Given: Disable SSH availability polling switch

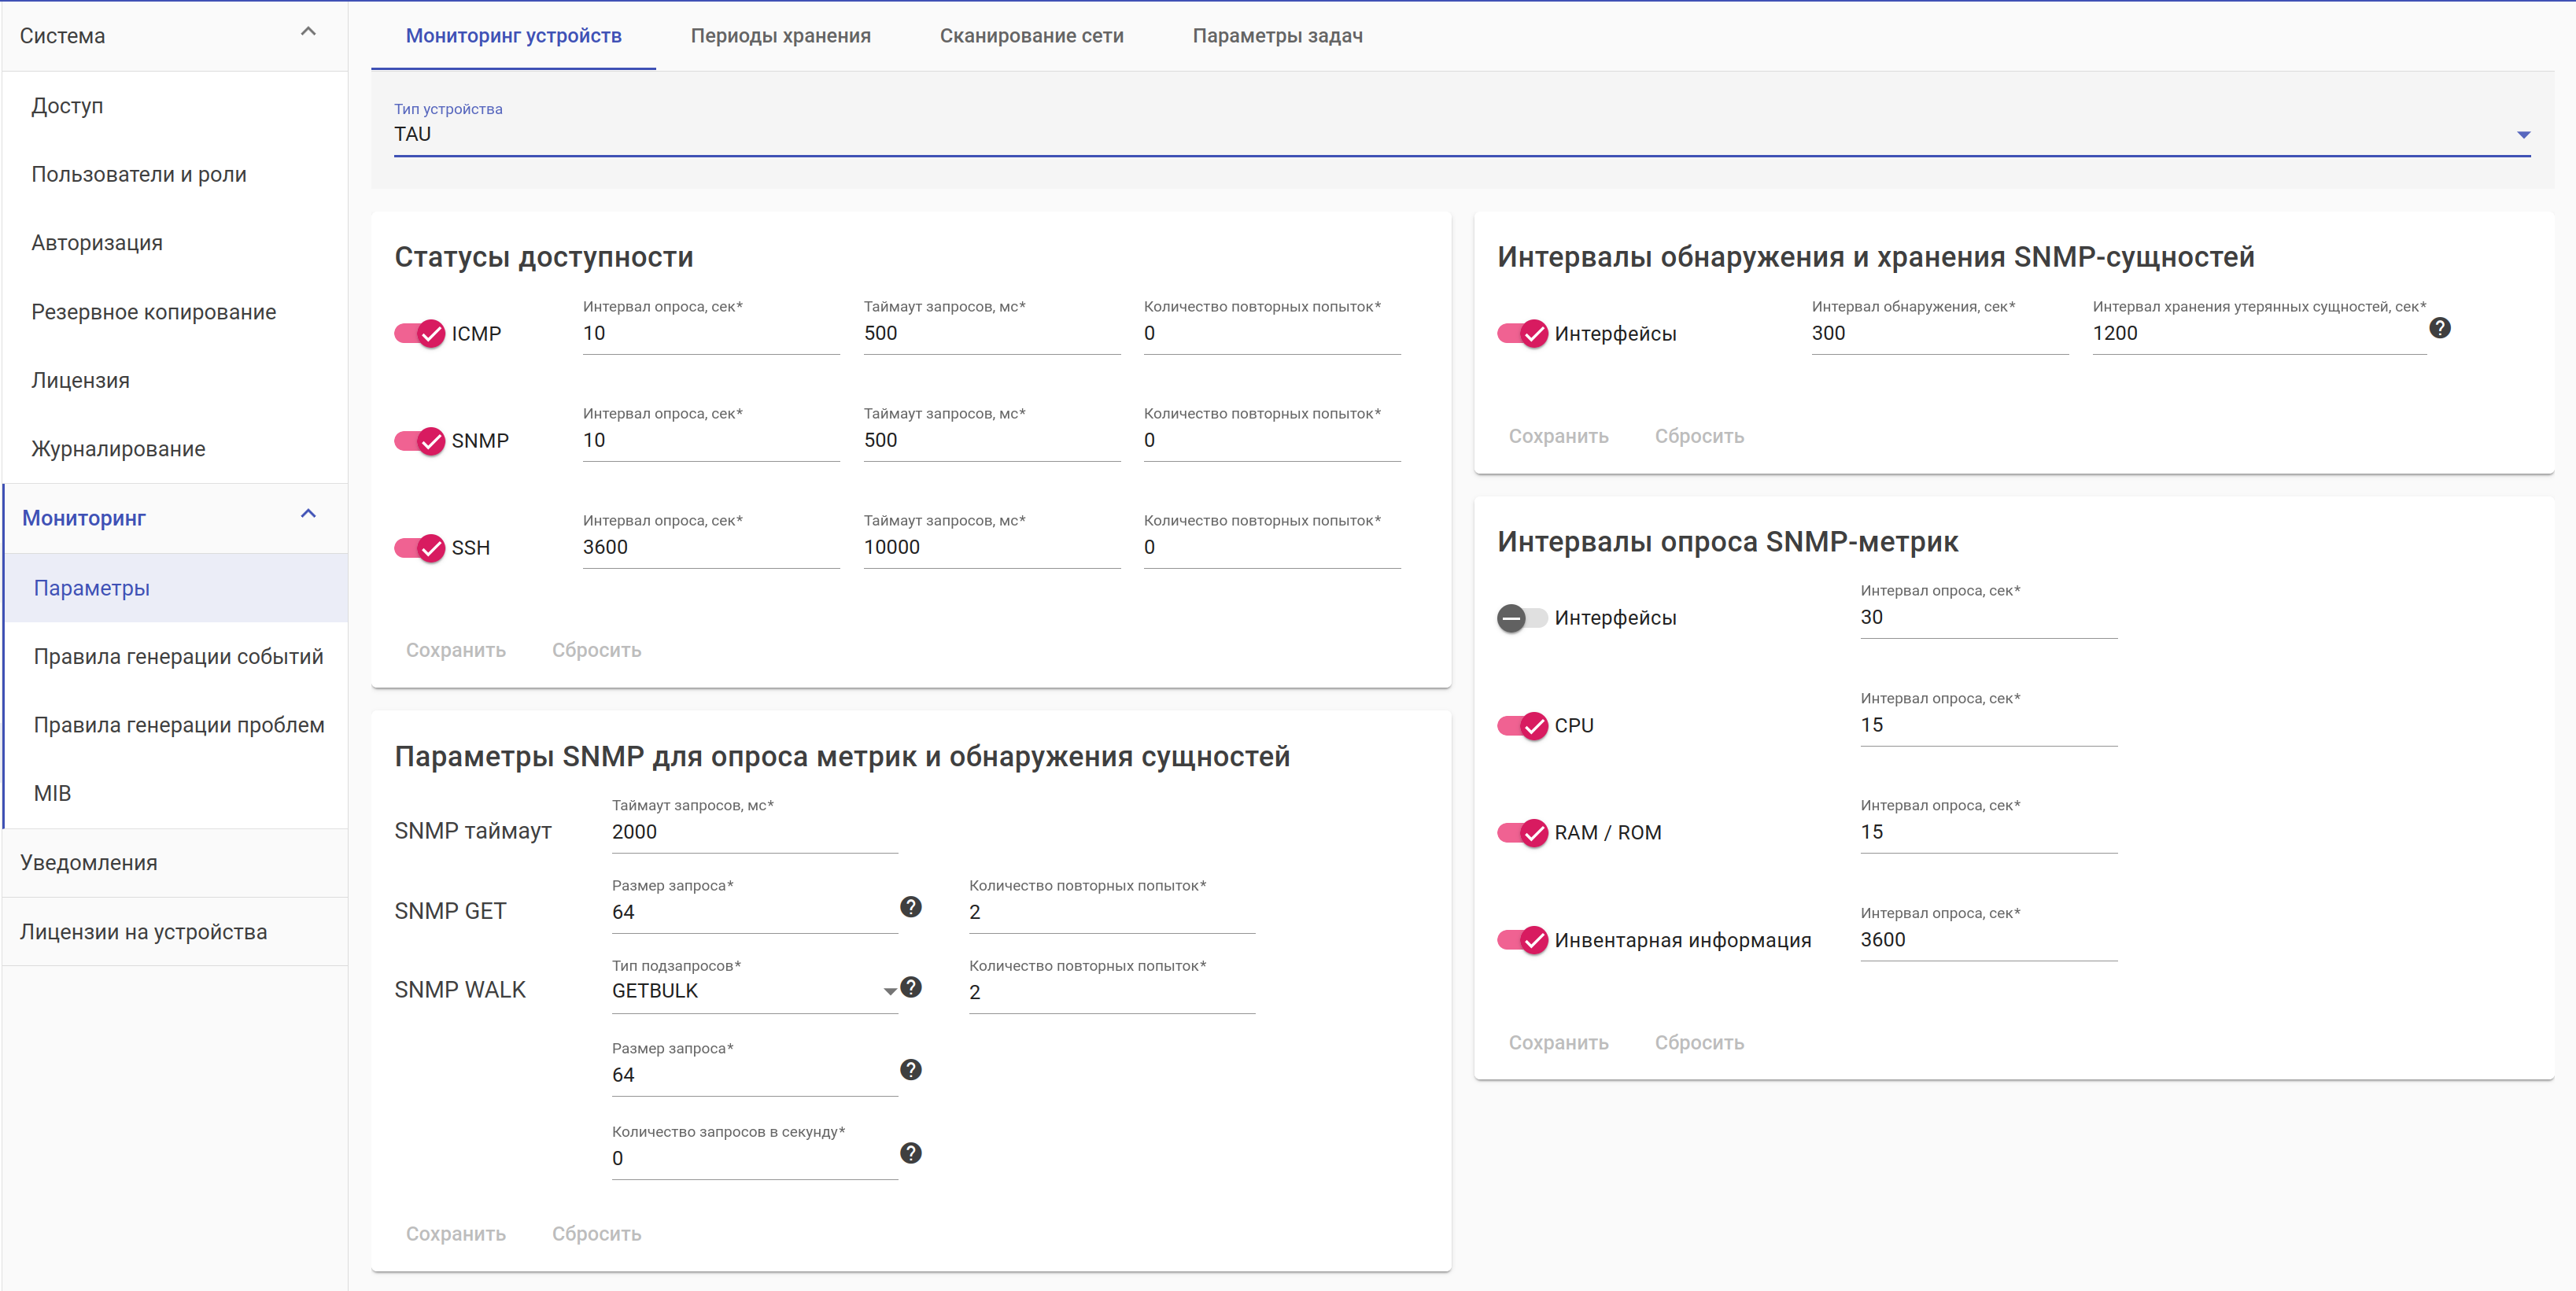Looking at the screenshot, I should pos(419,547).
